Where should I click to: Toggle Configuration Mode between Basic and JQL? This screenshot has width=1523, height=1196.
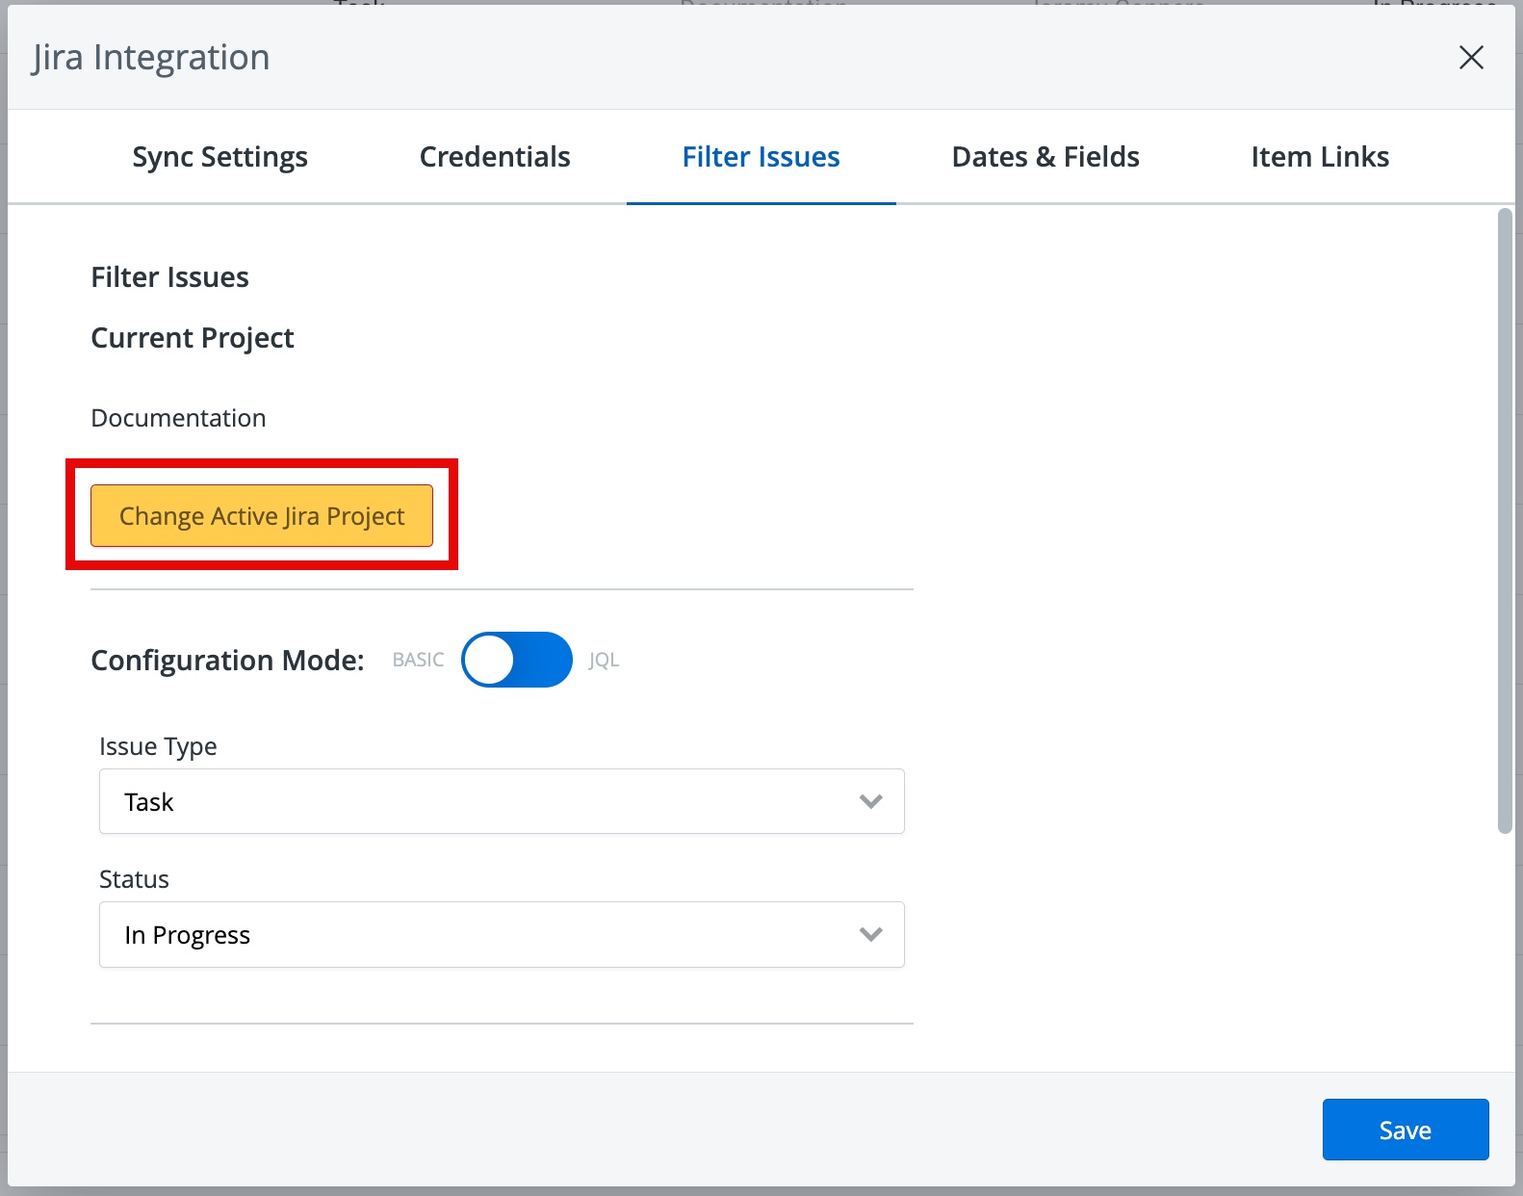(x=517, y=660)
